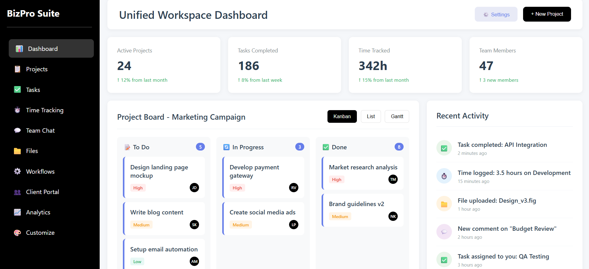Click the Done column checkmark icon
Image resolution: width=589 pixels, height=269 pixels.
(x=326, y=147)
